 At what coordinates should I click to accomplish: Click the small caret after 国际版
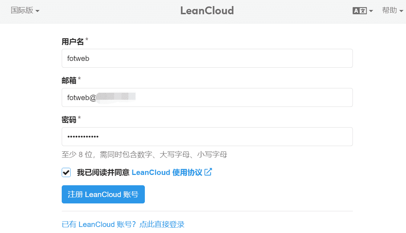click(37, 11)
